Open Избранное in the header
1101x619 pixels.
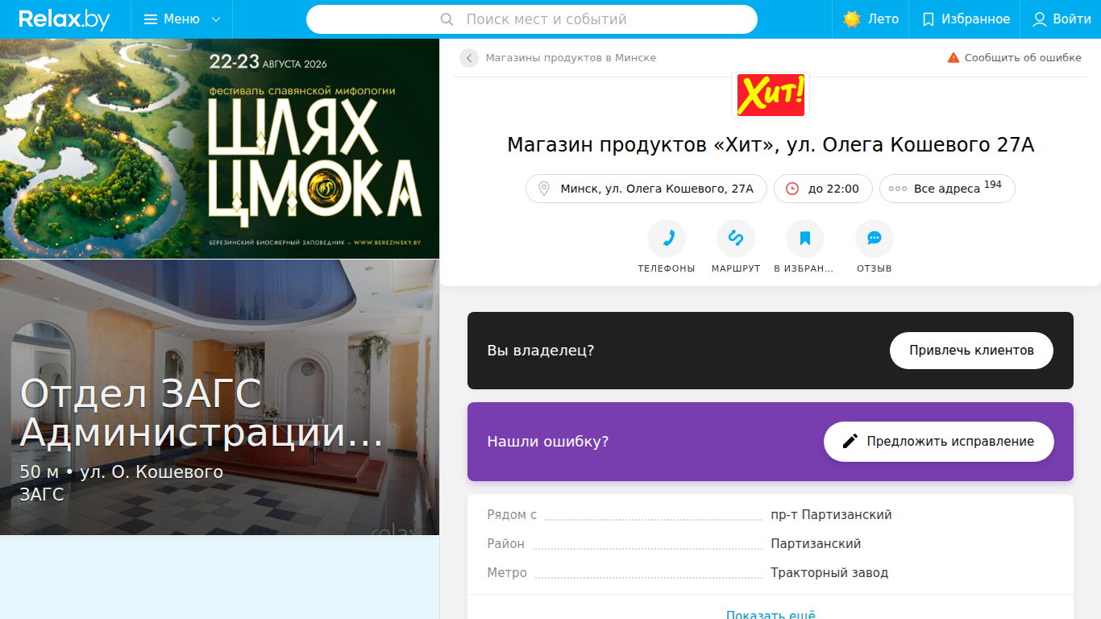tap(966, 19)
